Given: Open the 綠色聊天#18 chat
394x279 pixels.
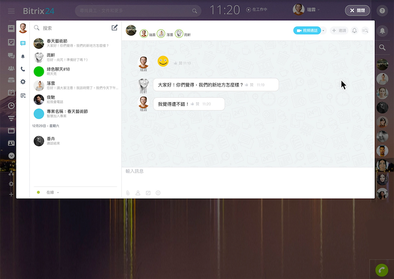Looking at the screenshot, I should click(x=75, y=71).
